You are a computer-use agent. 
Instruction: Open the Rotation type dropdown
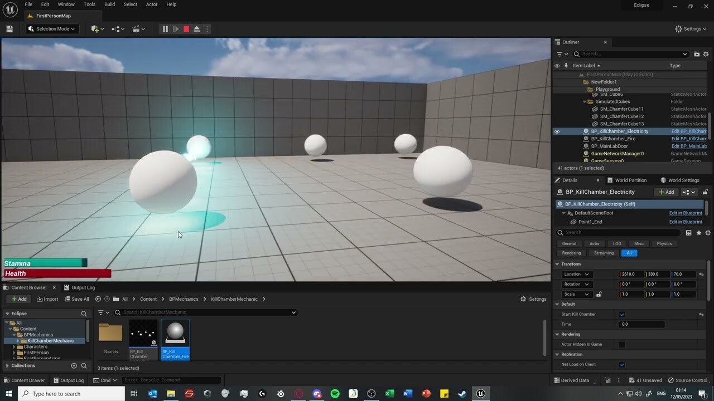pyautogui.click(x=576, y=284)
